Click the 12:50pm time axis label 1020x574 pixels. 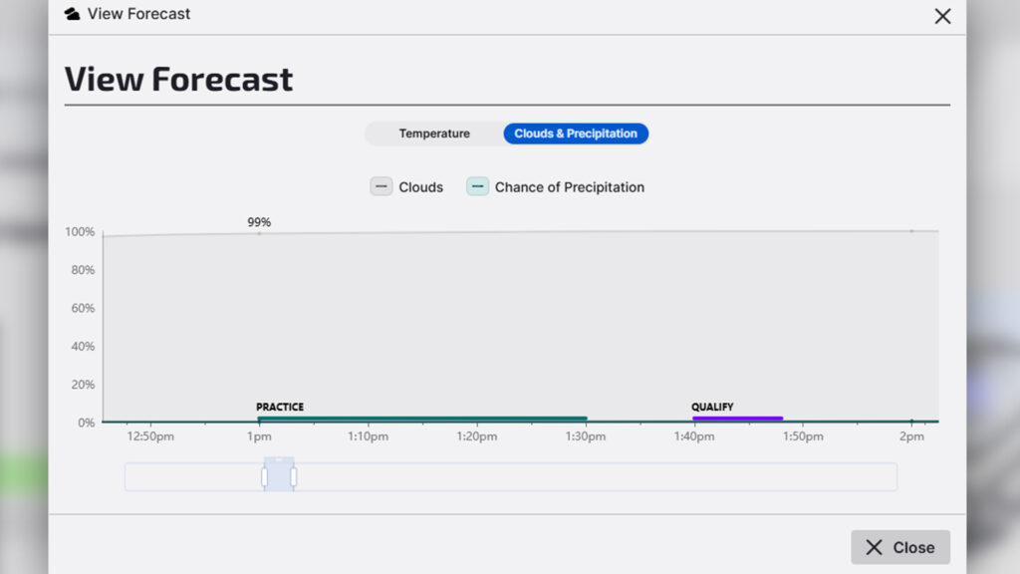click(x=150, y=436)
